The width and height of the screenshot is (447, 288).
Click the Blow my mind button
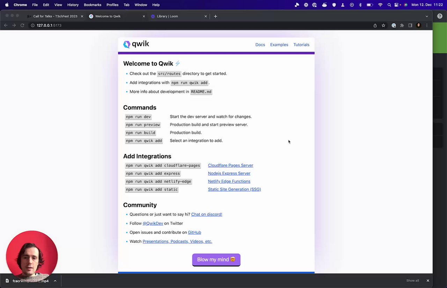(216, 260)
